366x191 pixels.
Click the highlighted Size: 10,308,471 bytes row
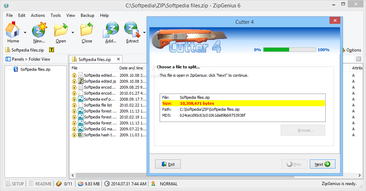(243, 103)
